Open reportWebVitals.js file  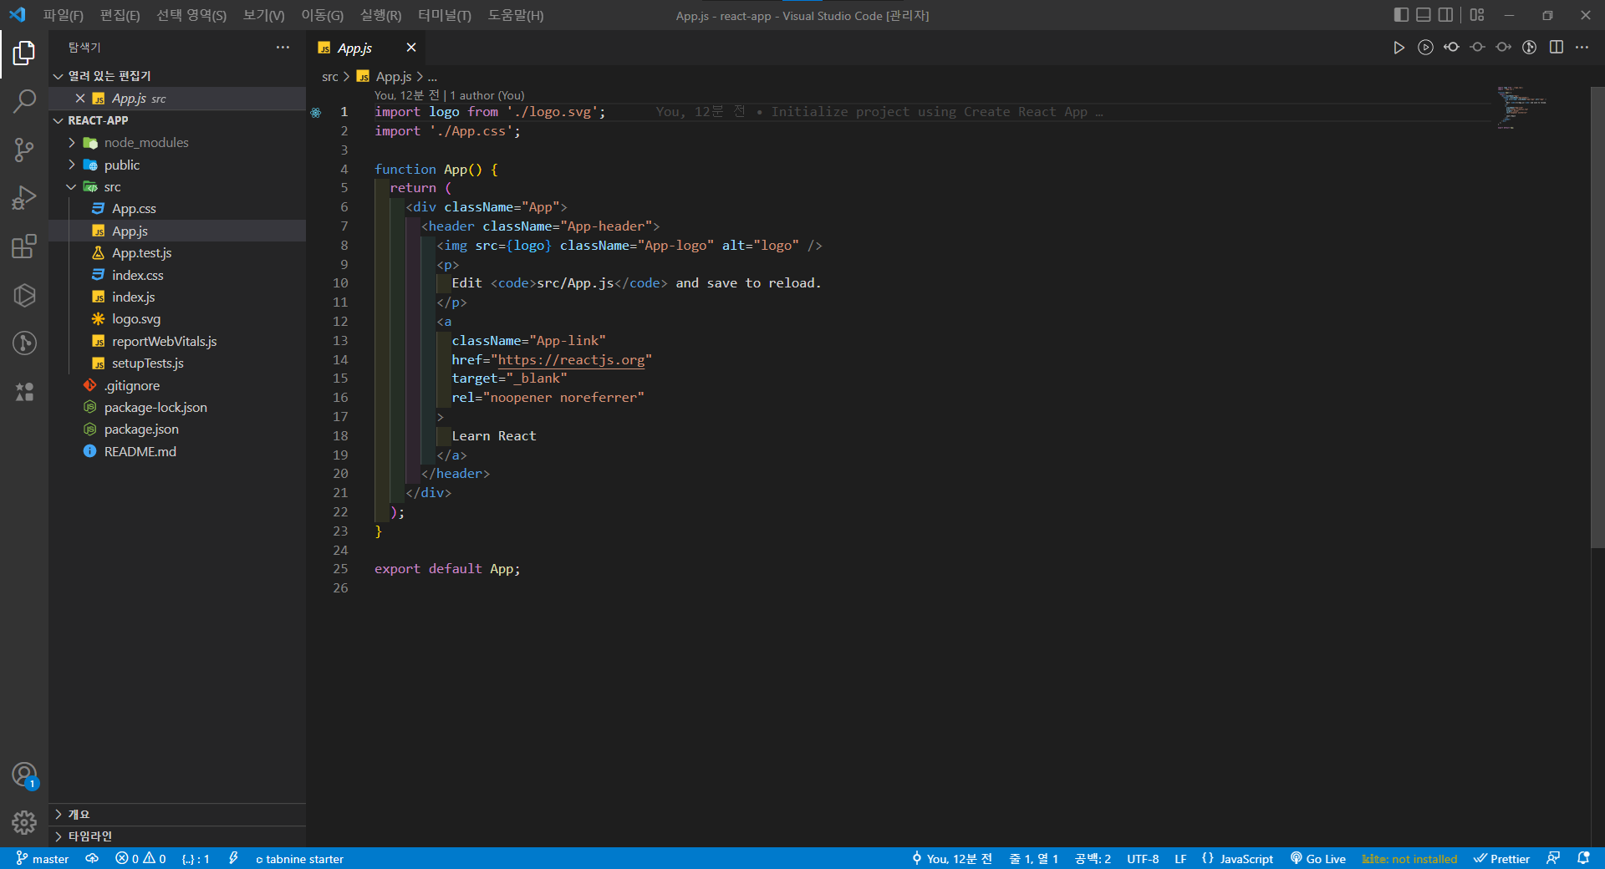pos(177,342)
